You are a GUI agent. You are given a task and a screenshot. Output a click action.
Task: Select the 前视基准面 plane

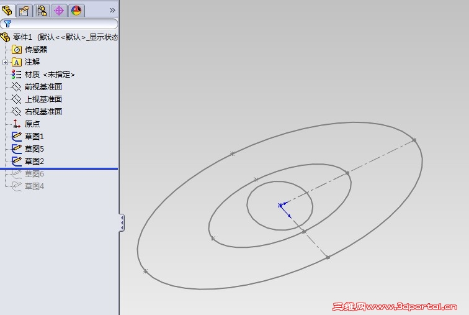43,87
